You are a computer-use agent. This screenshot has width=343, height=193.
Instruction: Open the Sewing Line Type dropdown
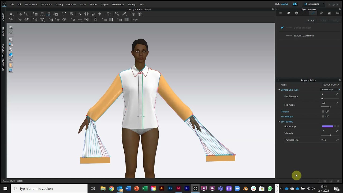[331, 90]
